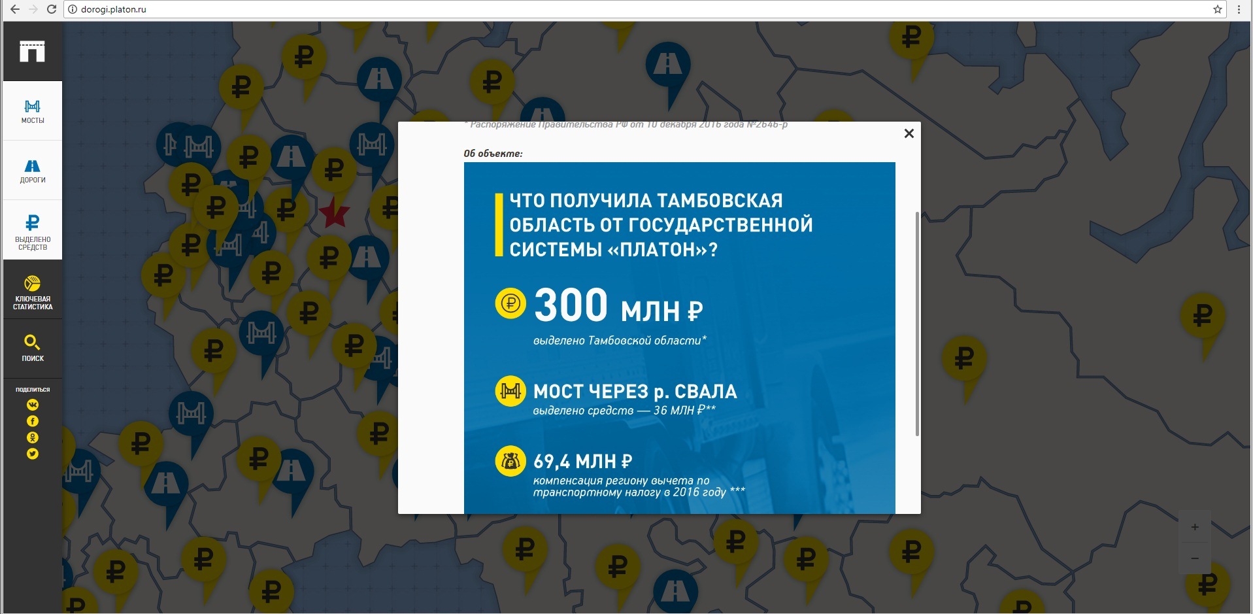This screenshot has width=1253, height=614.
Task: Close the Tambov region popup
Action: (x=909, y=133)
